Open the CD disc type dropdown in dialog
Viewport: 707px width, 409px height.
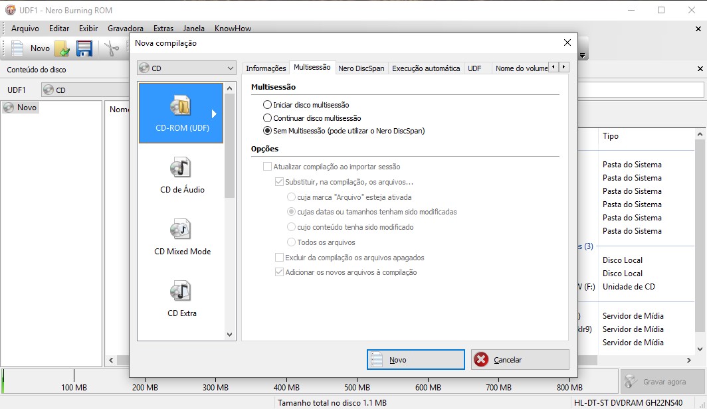tap(187, 68)
